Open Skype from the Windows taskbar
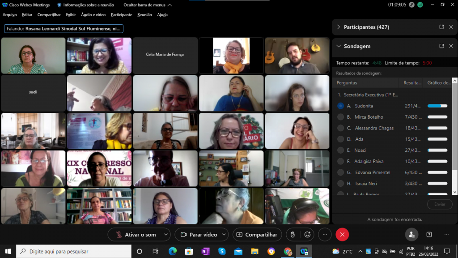The height and width of the screenshot is (258, 458). point(222,251)
